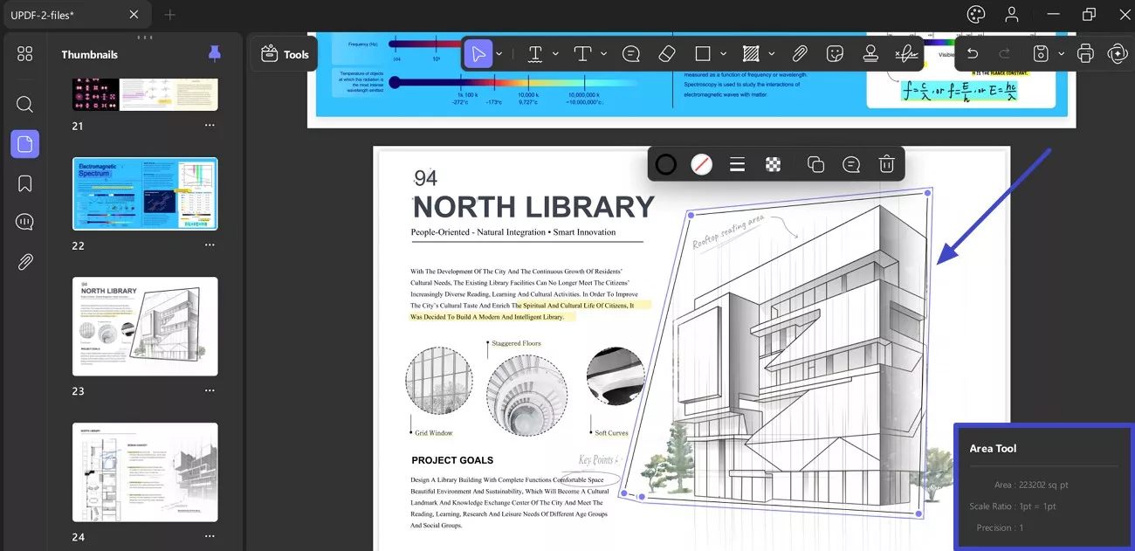Open the user account icon
1135x551 pixels.
[1011, 14]
